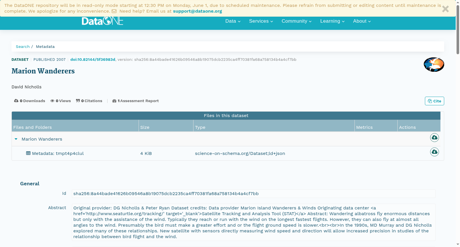
Task: Open the Services menu
Action: 261,21
